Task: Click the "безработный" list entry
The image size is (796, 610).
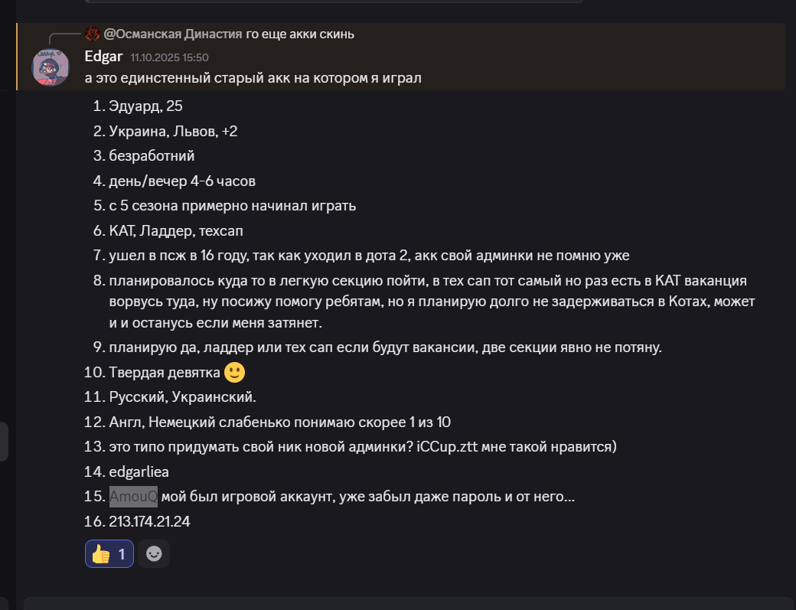Action: (152, 156)
